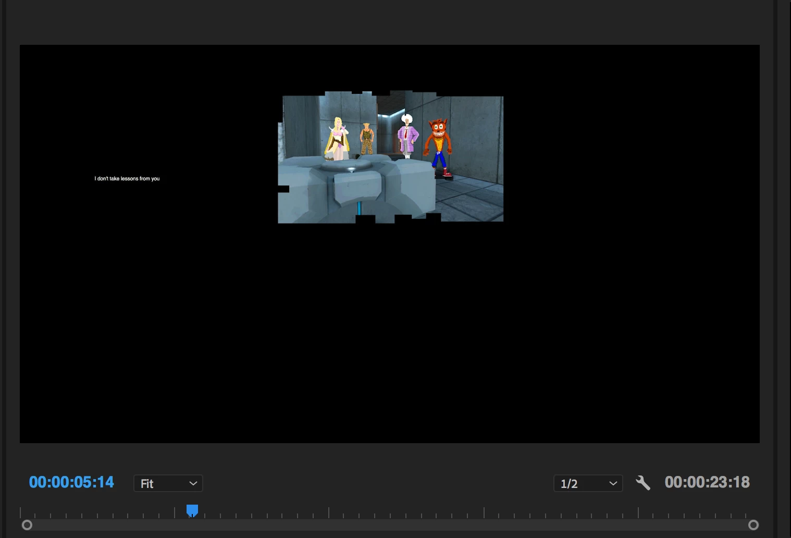Screen dimensions: 791x538
Task: Open the 1/2 playback resolution dropdown
Action: point(588,483)
